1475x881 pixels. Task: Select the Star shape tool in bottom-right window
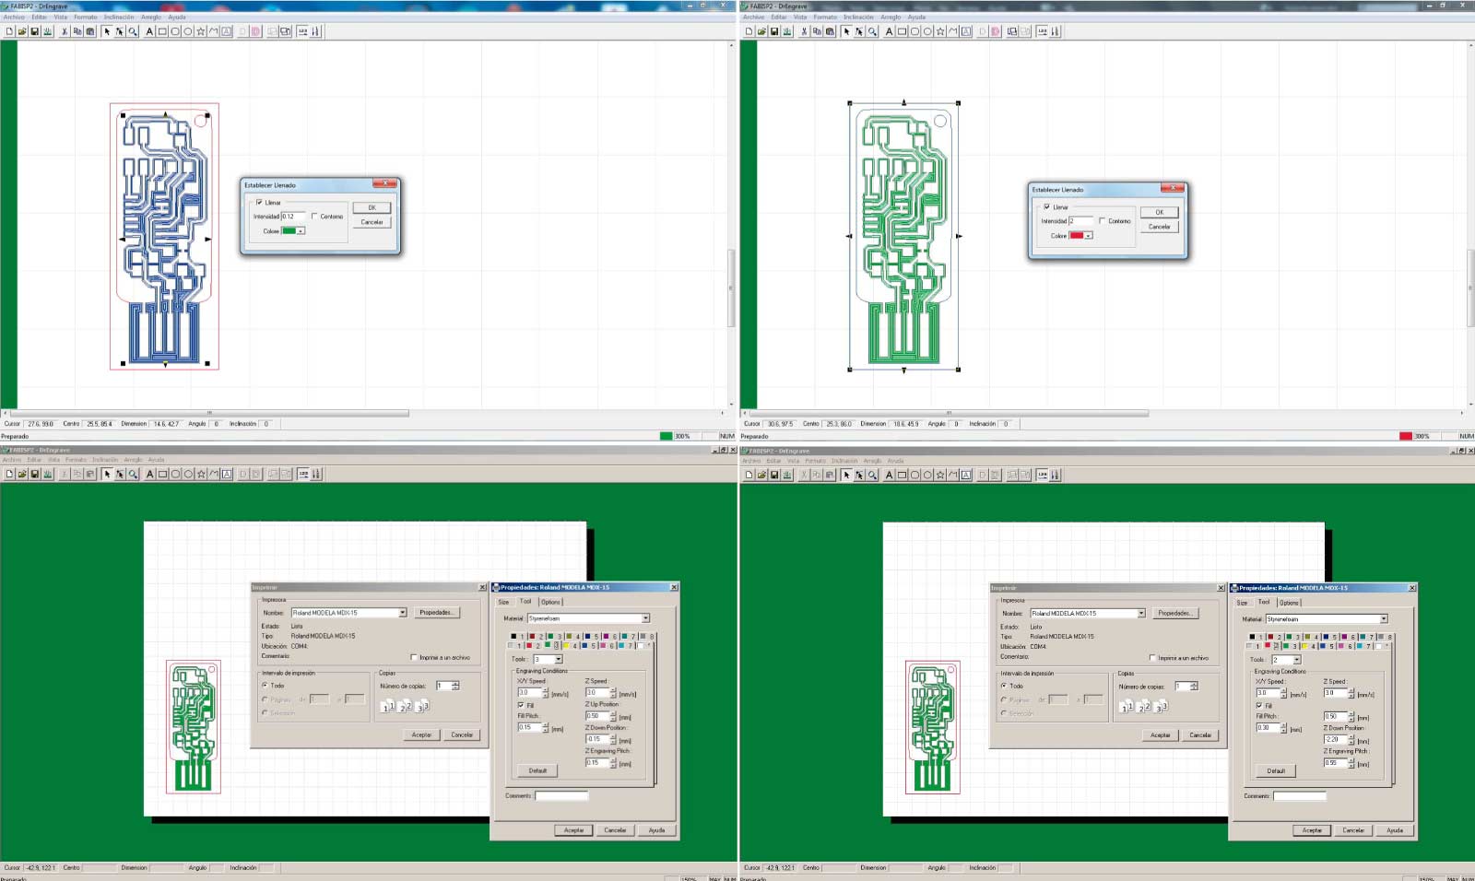pos(940,476)
